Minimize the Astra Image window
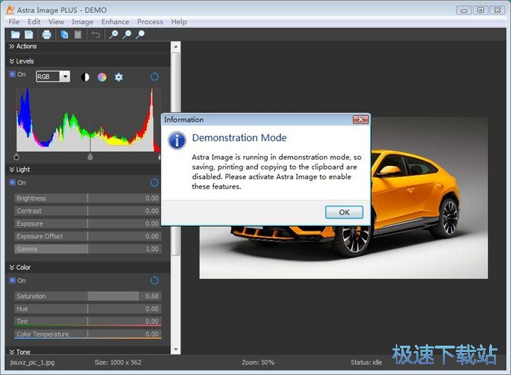 pos(464,10)
